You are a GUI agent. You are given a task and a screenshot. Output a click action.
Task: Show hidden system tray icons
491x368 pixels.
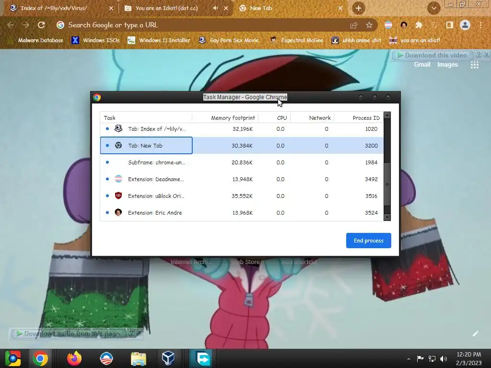pos(409,359)
